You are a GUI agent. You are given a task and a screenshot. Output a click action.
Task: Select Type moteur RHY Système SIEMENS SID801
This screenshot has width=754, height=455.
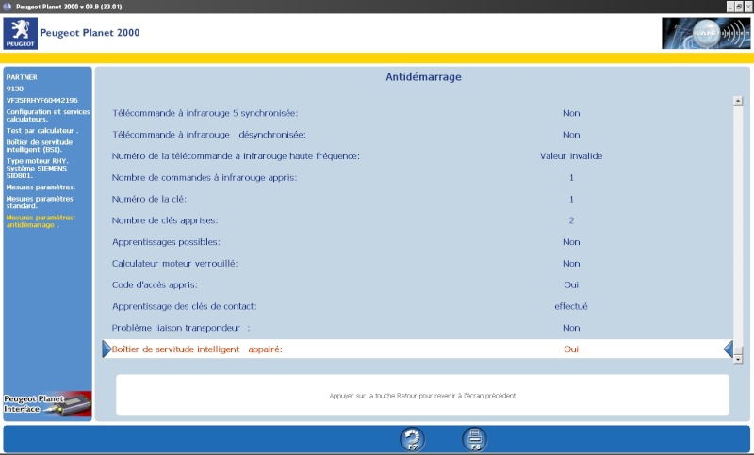coord(38,169)
